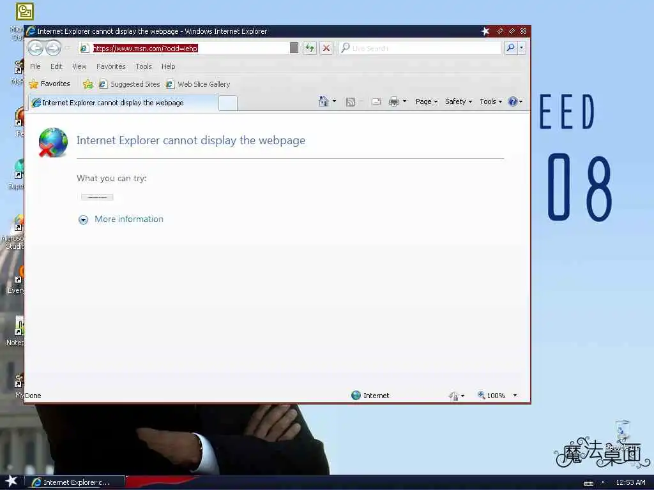Click the blue Help question mark icon

coord(513,101)
